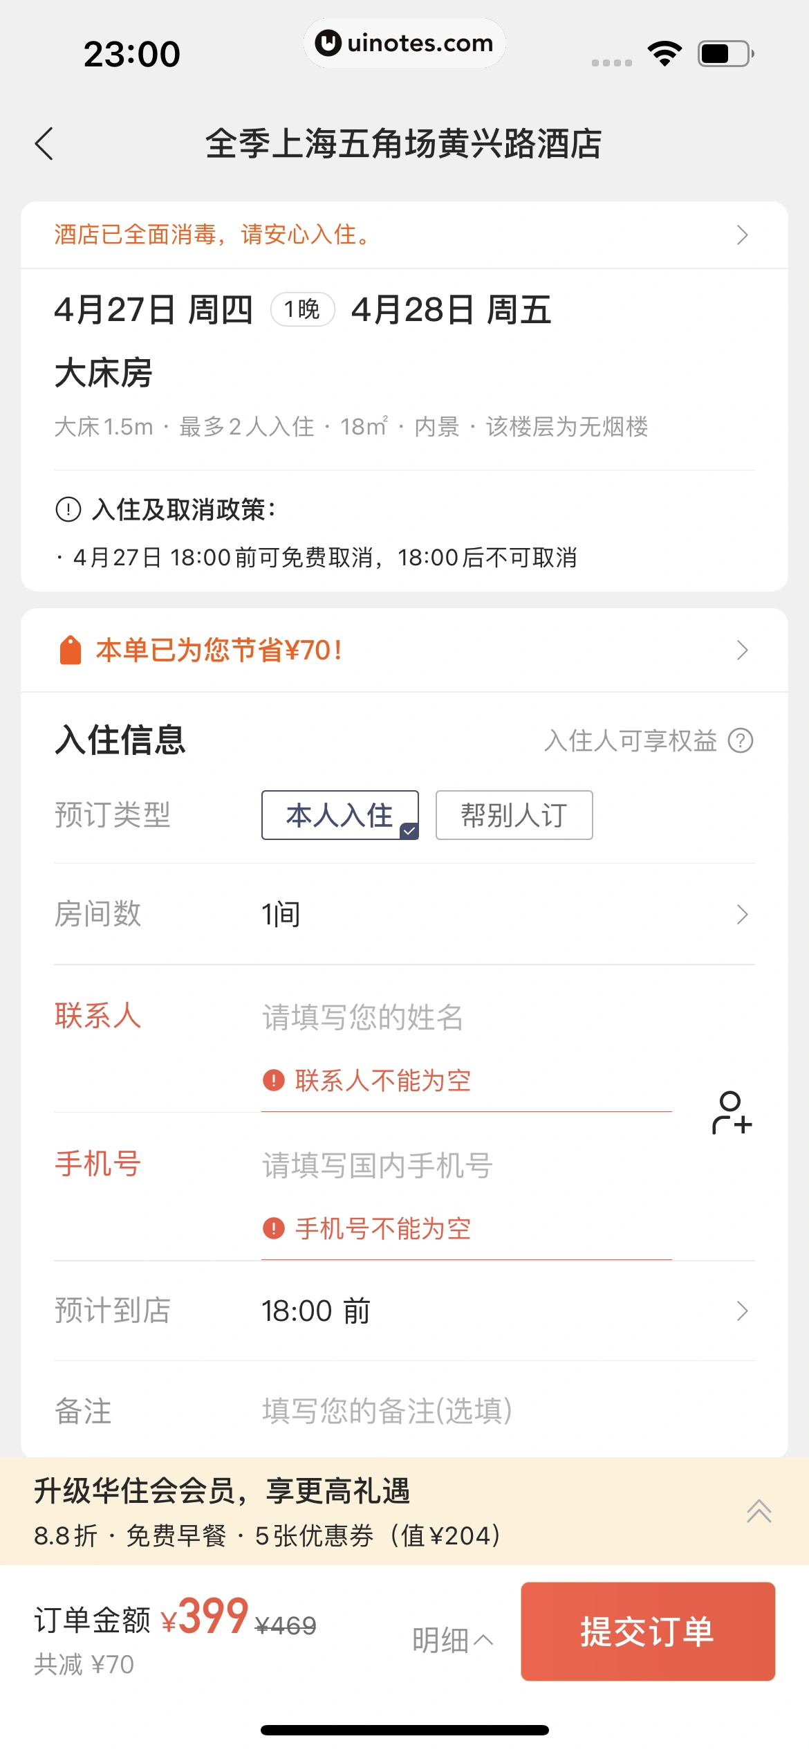Screen dimensions: 809x1752
Task: Tap the guest benefits question mark icon
Action: coord(741,741)
